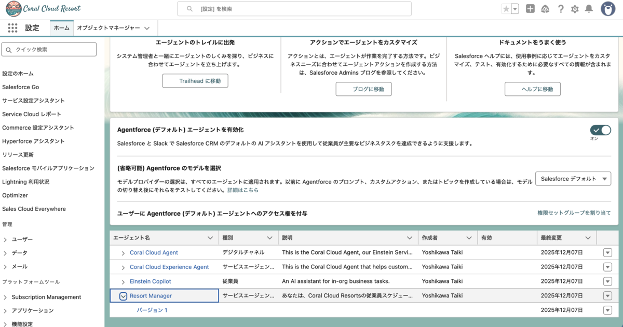Focus the Quick Find search box

(49, 49)
